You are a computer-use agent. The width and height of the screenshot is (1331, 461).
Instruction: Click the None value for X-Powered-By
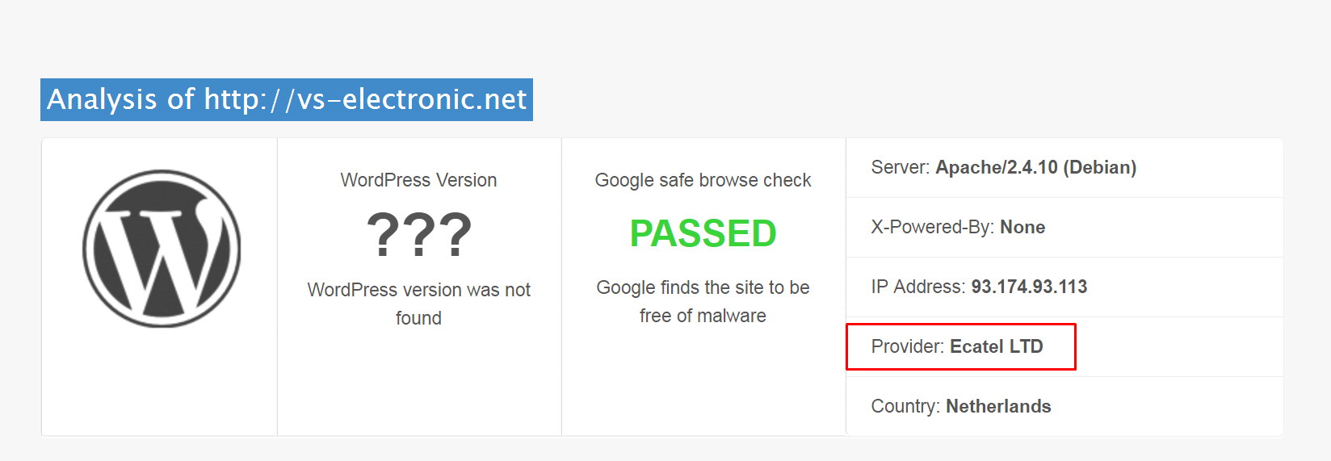pos(1022,227)
